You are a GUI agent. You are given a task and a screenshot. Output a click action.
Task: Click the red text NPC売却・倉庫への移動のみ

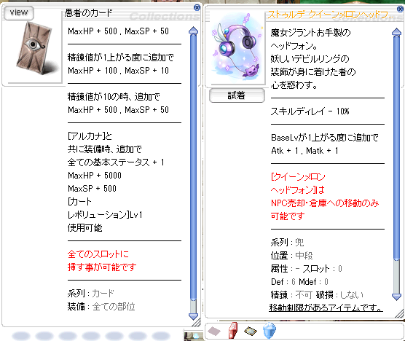pos(325,203)
